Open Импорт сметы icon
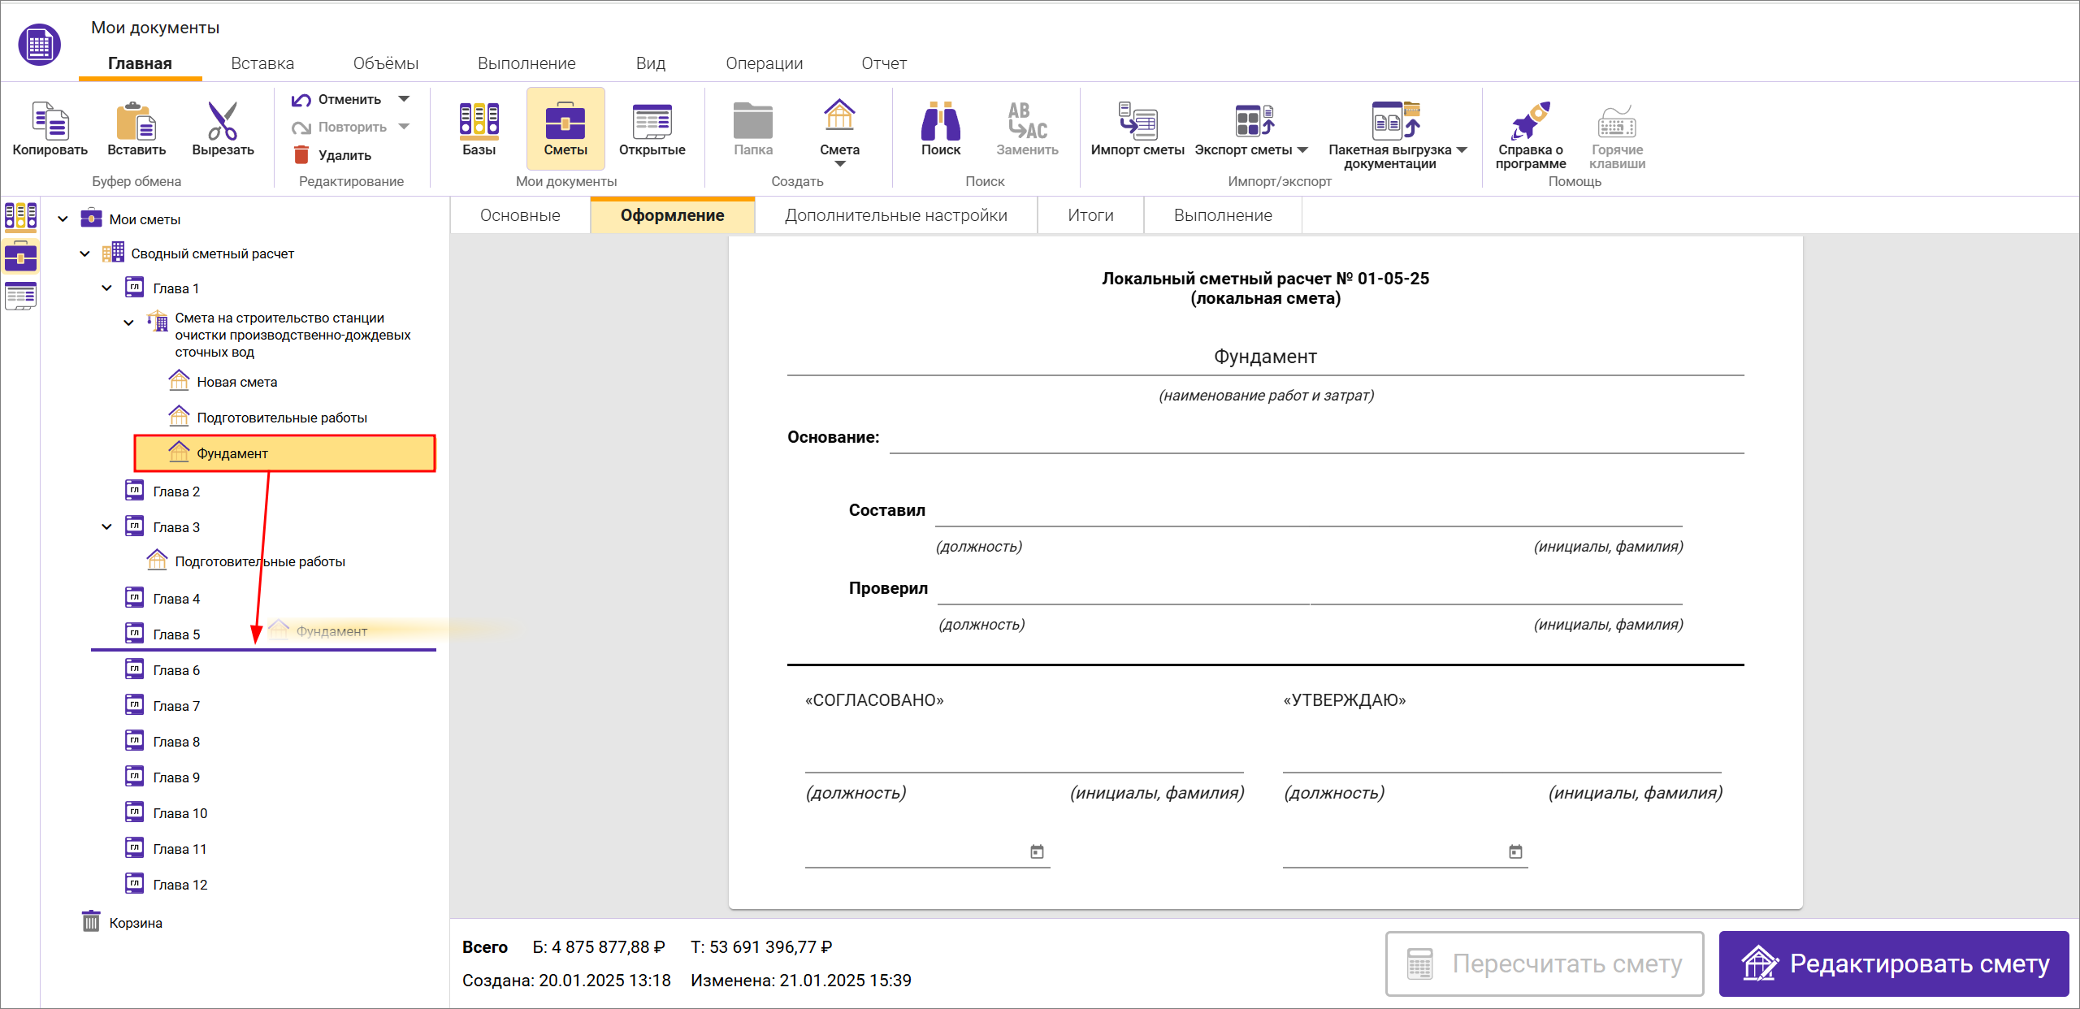The height and width of the screenshot is (1009, 2080). click(x=1137, y=122)
